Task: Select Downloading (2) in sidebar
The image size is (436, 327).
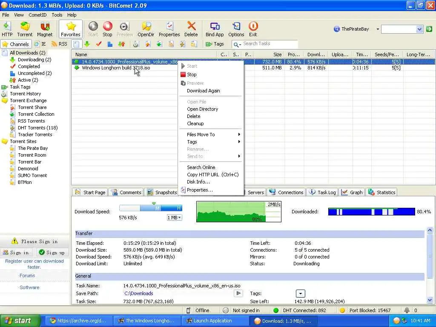Action: [34, 60]
